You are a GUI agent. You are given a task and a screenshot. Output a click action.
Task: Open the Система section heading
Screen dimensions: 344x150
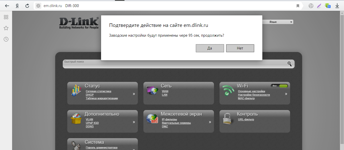(95, 142)
